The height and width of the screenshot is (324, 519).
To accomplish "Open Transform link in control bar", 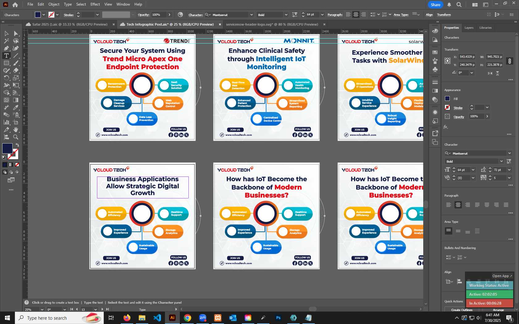I will [444, 15].
